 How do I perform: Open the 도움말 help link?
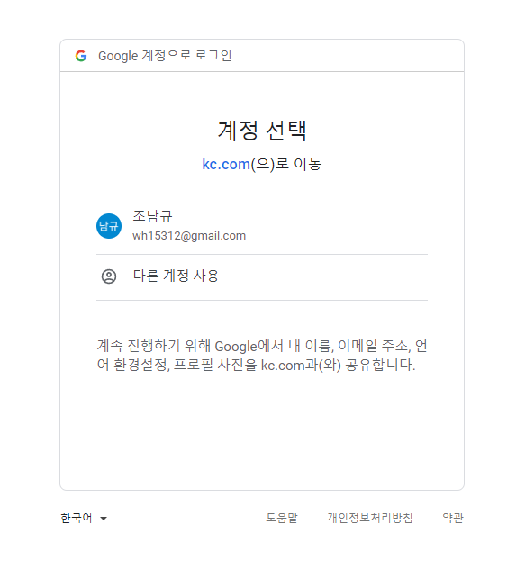pyautogui.click(x=282, y=518)
